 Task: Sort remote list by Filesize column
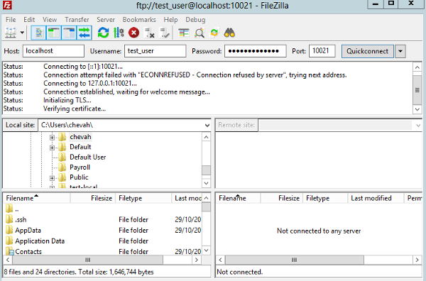281,198
